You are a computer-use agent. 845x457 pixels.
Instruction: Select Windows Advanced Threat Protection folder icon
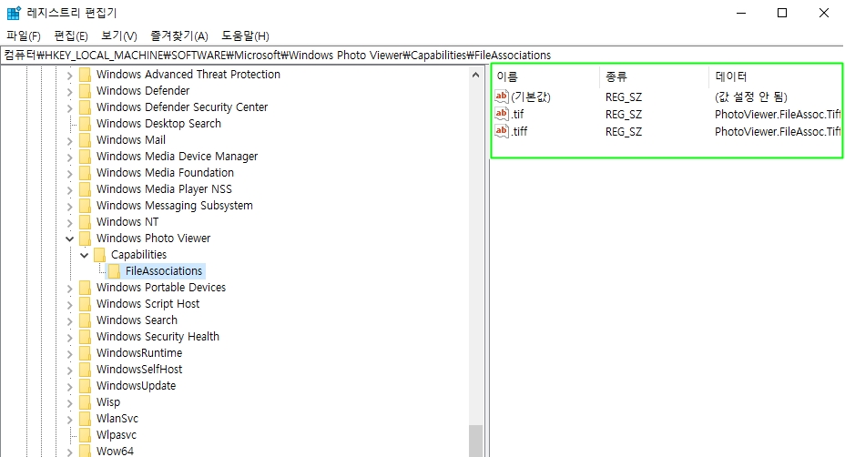pos(86,75)
